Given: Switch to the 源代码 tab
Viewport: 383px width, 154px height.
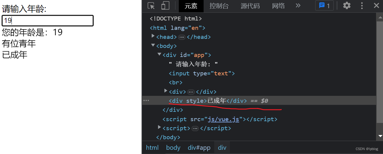Looking at the screenshot, I should [250, 6].
